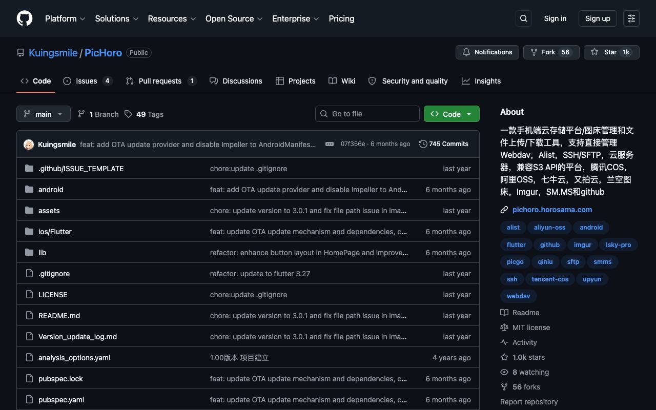This screenshot has width=656, height=410.
Task: Select the aliyun-oss topic tag
Action: point(549,228)
